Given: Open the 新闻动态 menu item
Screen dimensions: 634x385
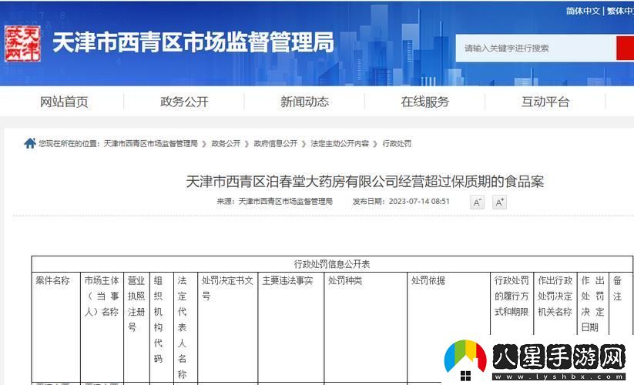Looking at the screenshot, I should pyautogui.click(x=305, y=102).
